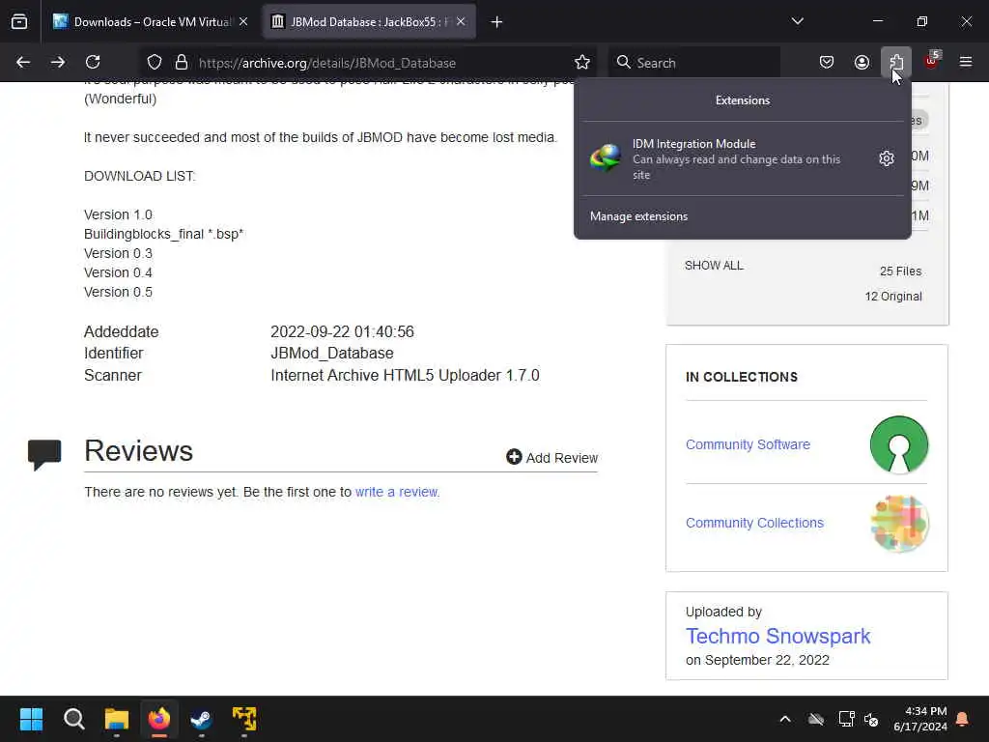Open a new tab with the plus button
989x742 pixels.
[496, 22]
